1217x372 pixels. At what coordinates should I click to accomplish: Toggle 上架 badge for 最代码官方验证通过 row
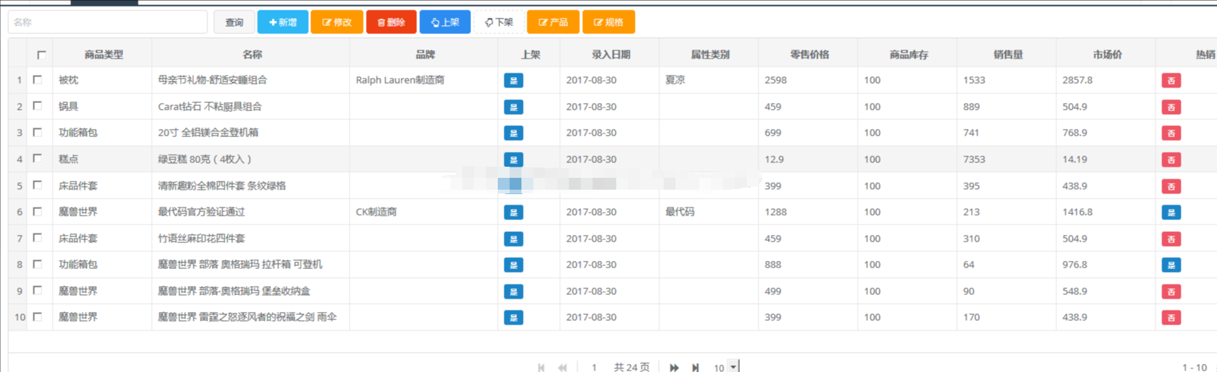coord(513,212)
